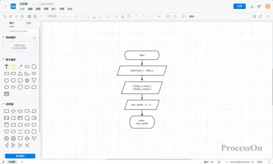Open the arrow end style dropdown

point(160,16)
